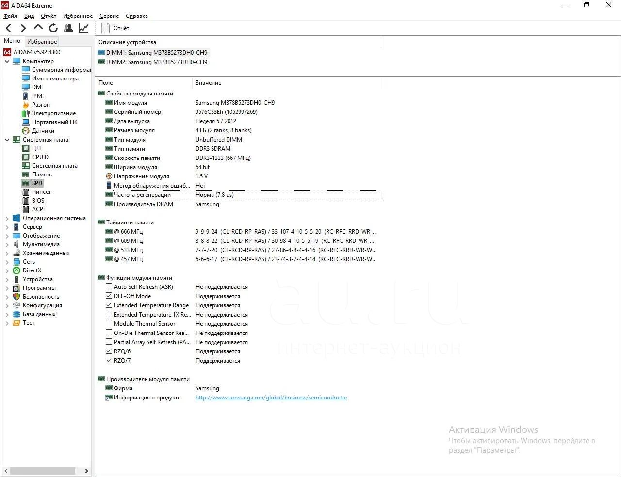Toggle the Partial Array Self Refresh checkbox
Screen dimensions: 621x477
pyautogui.click(x=109, y=342)
